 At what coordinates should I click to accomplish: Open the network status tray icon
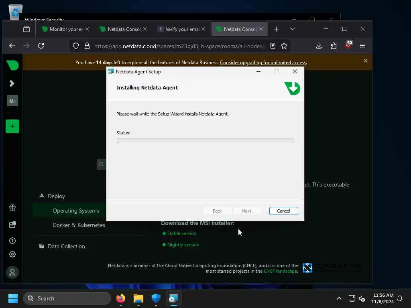pos(352,298)
